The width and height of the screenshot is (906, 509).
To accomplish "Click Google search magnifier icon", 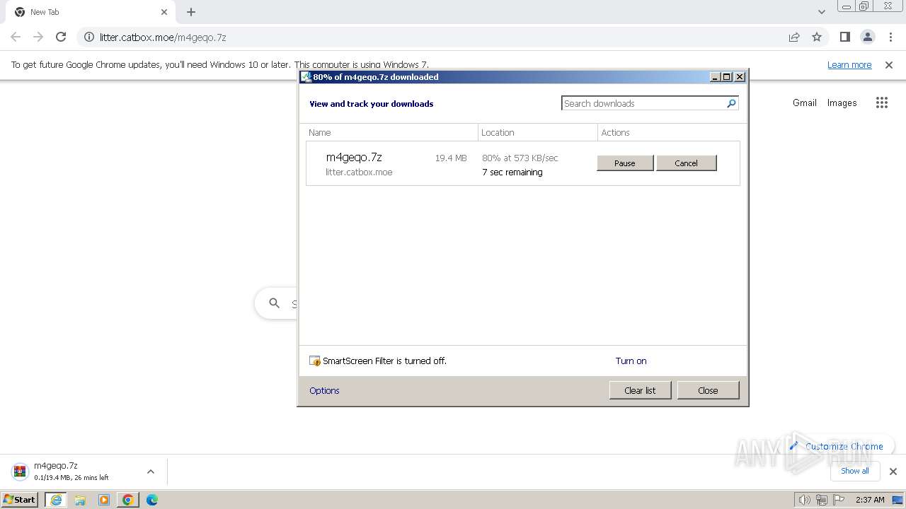I will (x=275, y=303).
